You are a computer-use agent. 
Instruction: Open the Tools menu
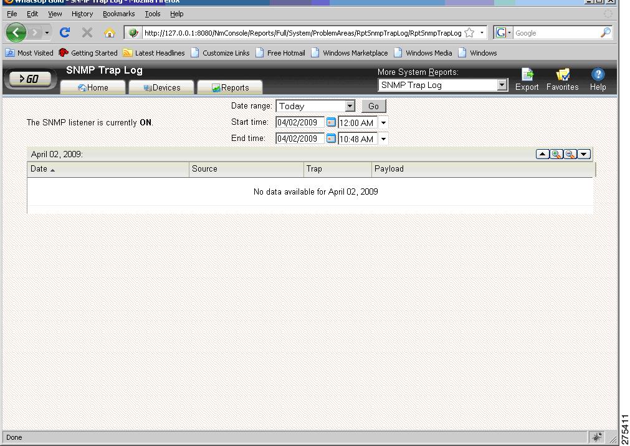pyautogui.click(x=152, y=14)
